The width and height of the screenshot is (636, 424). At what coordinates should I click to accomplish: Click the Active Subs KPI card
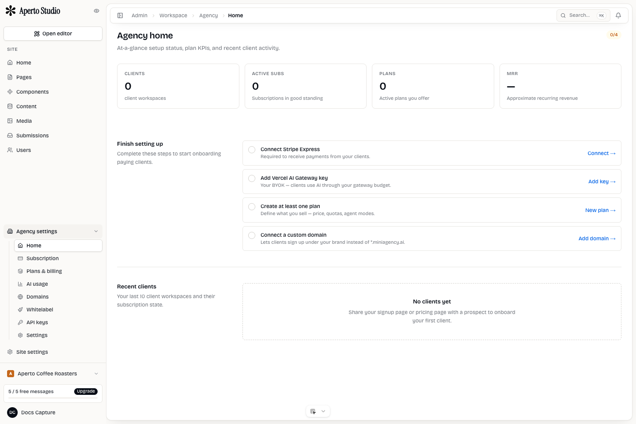pos(306,86)
